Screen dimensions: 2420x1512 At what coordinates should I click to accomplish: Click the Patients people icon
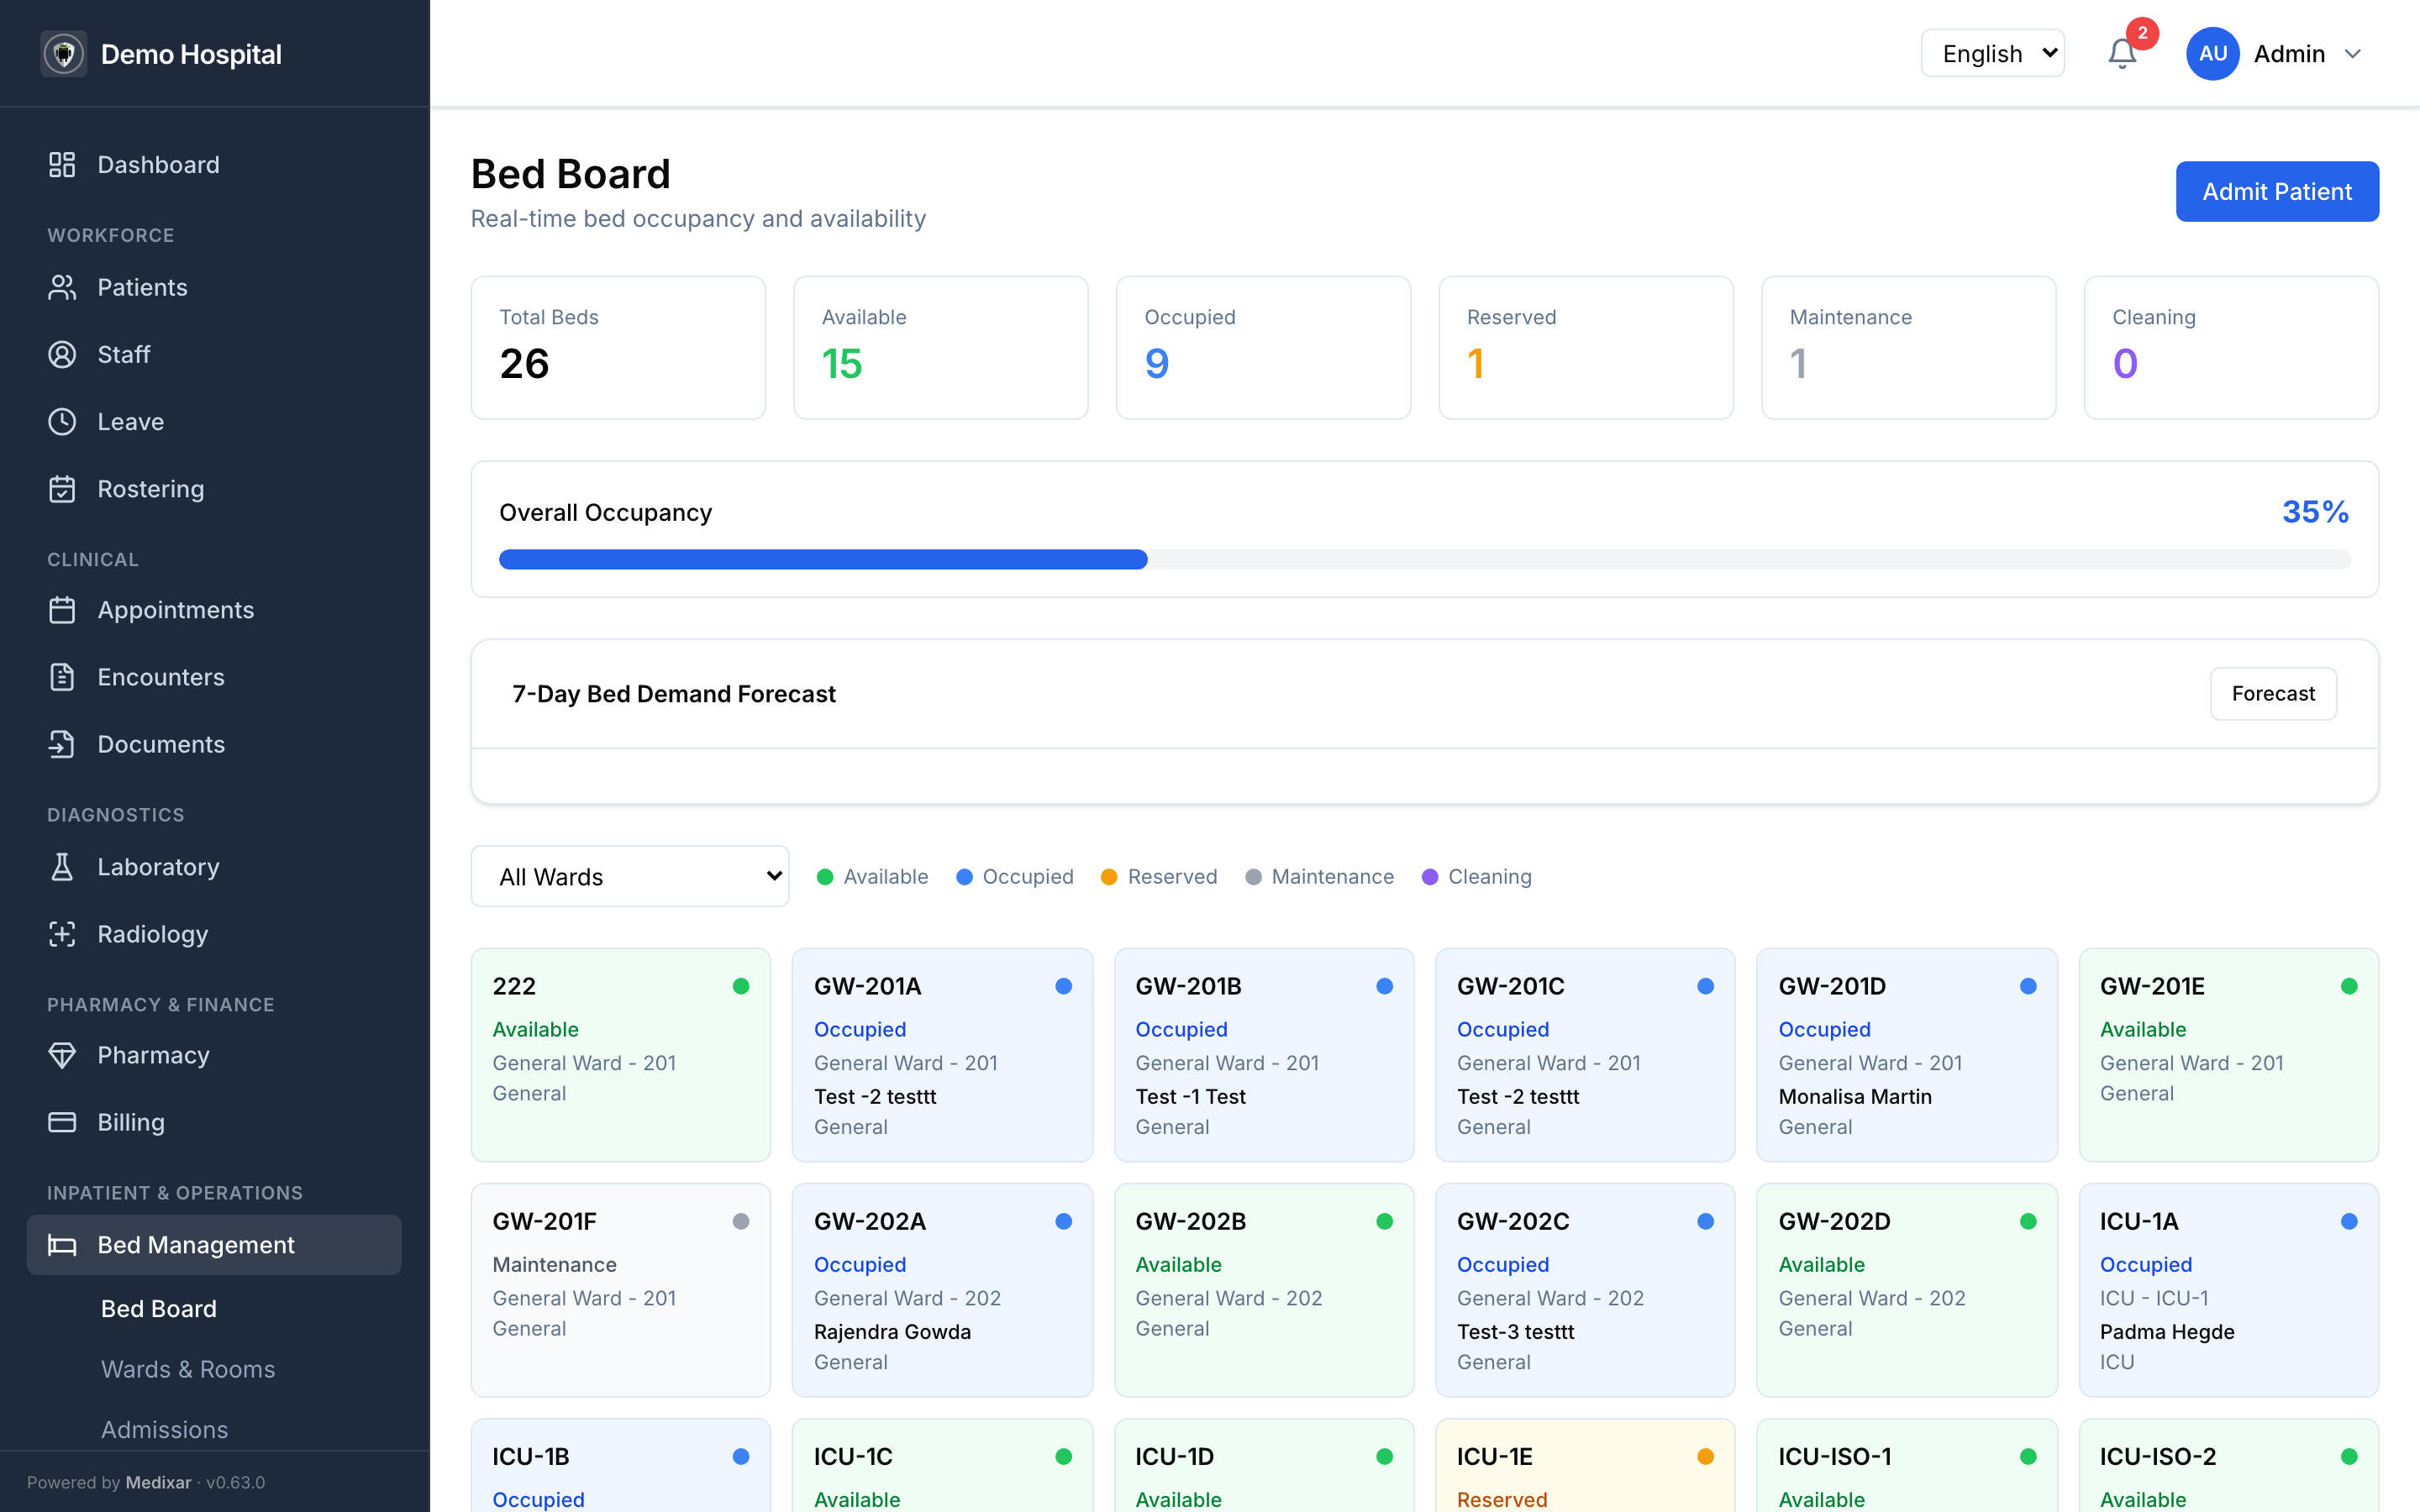62,287
